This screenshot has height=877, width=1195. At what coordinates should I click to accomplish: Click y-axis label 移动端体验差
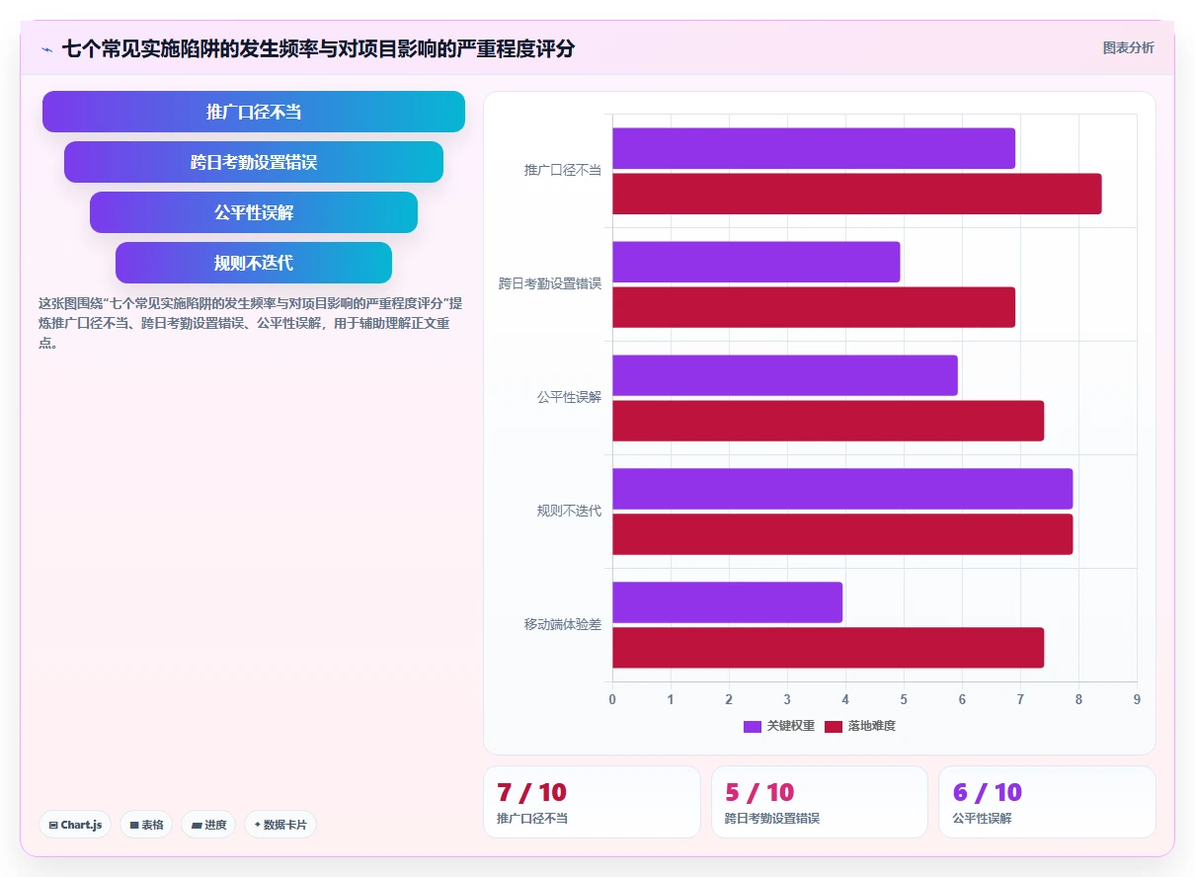pyautogui.click(x=563, y=624)
